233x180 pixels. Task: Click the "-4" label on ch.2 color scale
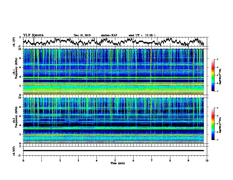click(217, 116)
